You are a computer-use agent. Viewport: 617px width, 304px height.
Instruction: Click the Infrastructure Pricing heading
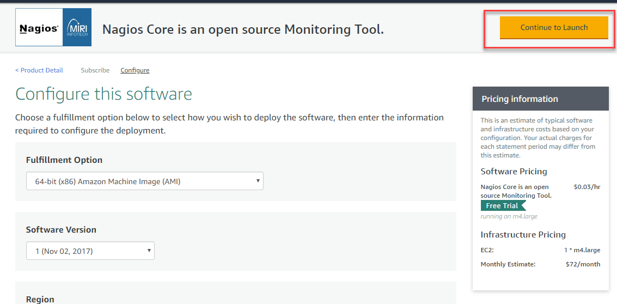click(x=523, y=235)
